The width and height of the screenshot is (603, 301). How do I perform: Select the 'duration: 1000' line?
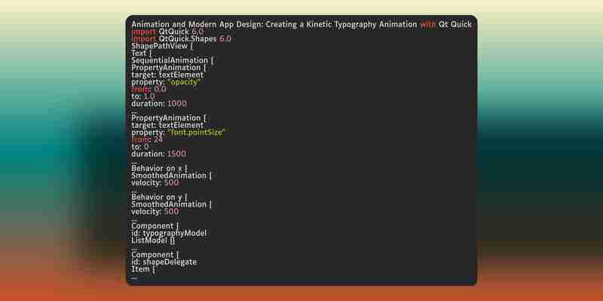tap(159, 104)
